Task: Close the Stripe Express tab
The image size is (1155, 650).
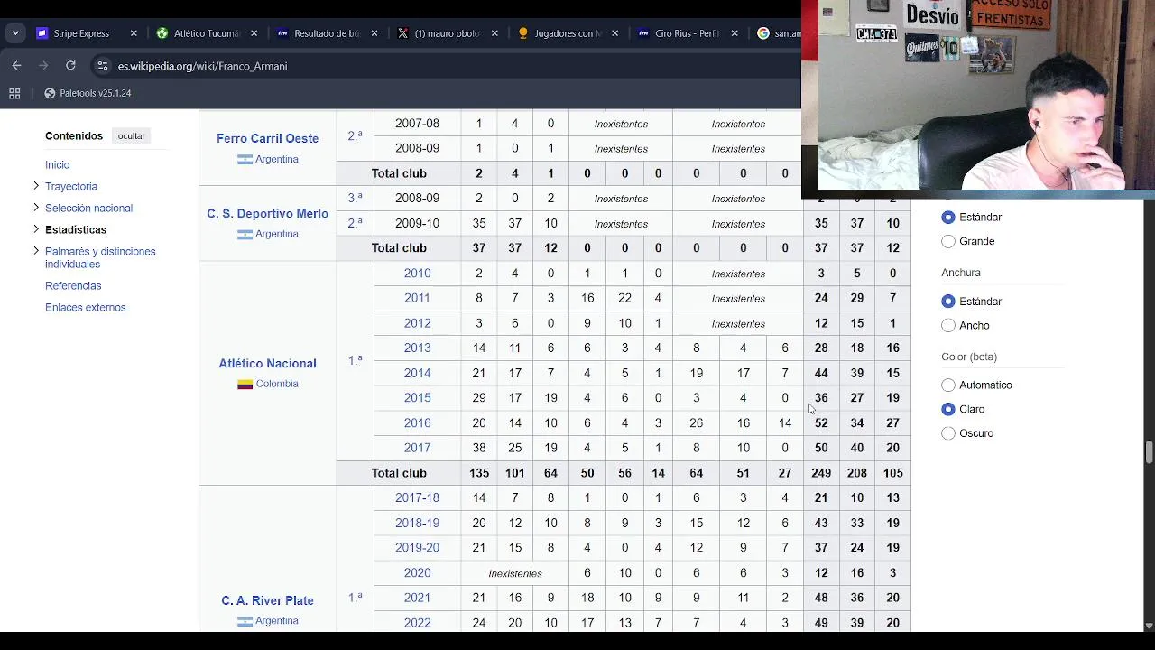Action: [134, 33]
